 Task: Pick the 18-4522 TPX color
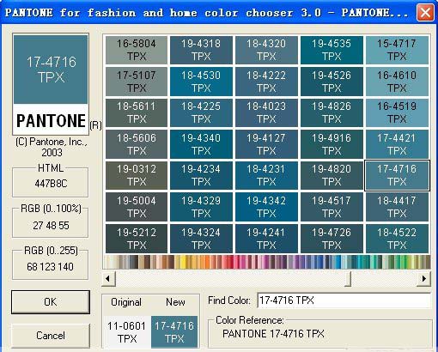click(397, 239)
